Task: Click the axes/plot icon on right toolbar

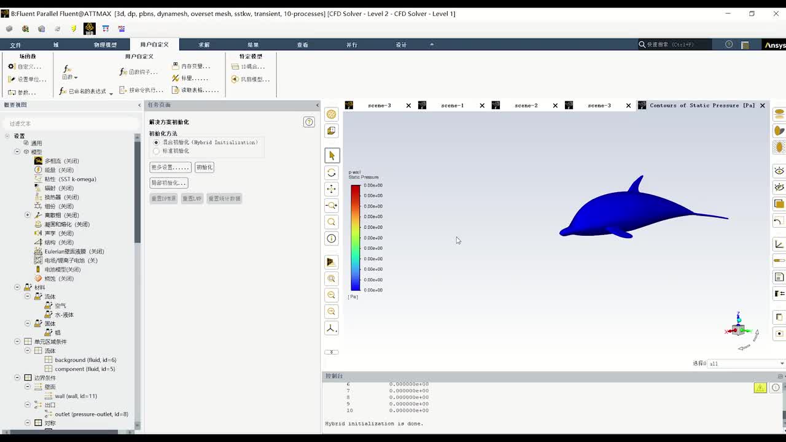Action: pyautogui.click(x=779, y=244)
